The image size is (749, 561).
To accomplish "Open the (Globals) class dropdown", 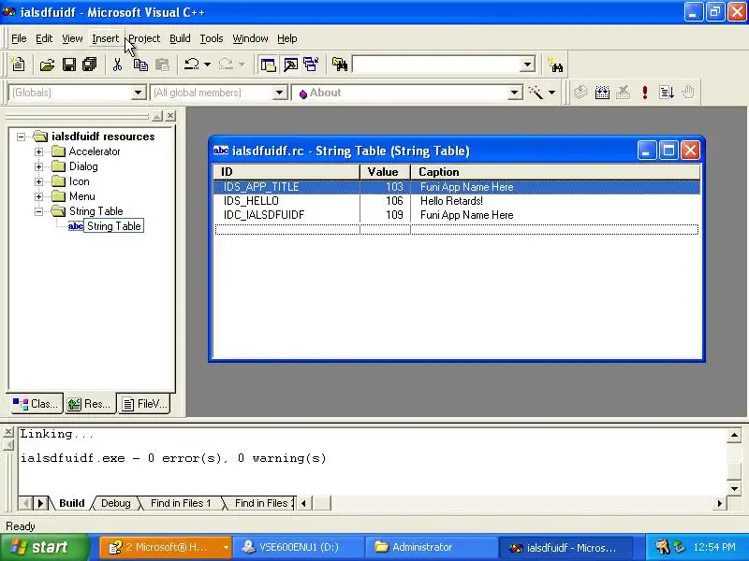I will click(x=138, y=92).
